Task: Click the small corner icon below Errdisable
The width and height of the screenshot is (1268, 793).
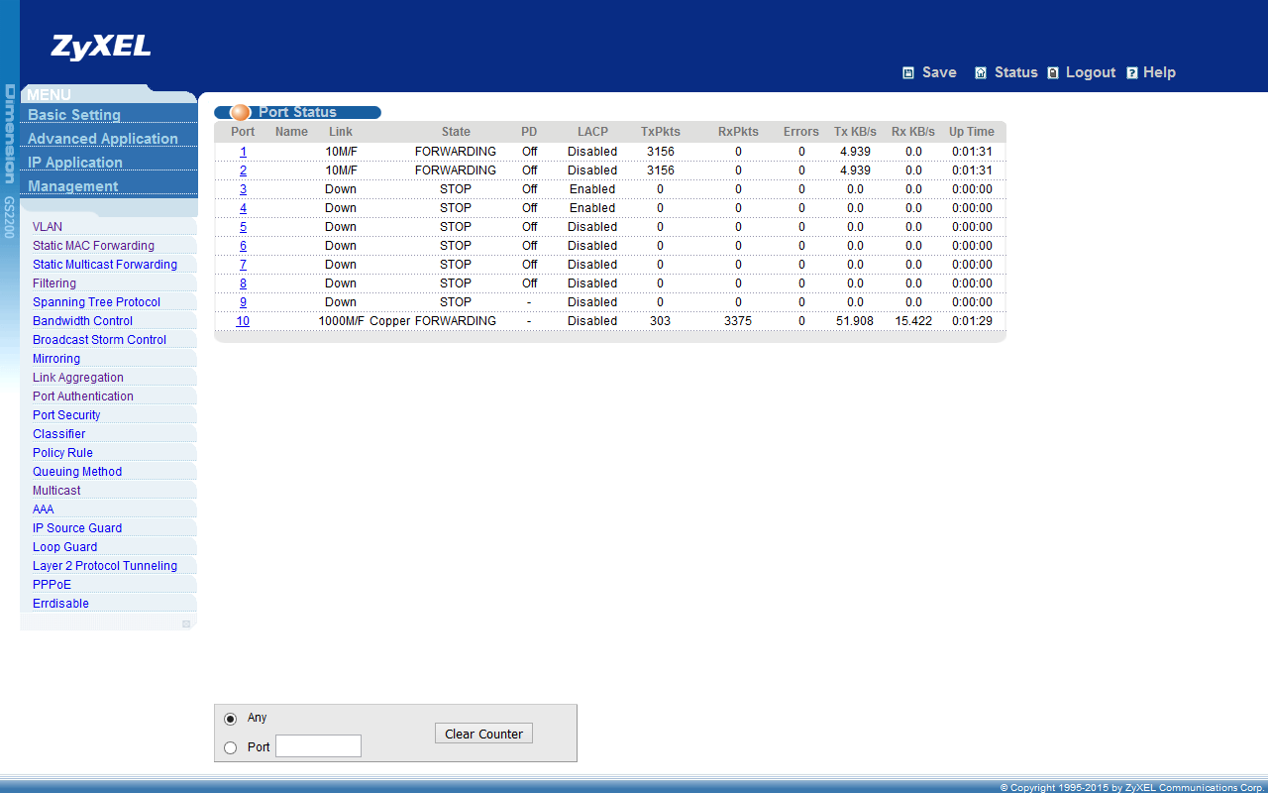Action: [186, 623]
